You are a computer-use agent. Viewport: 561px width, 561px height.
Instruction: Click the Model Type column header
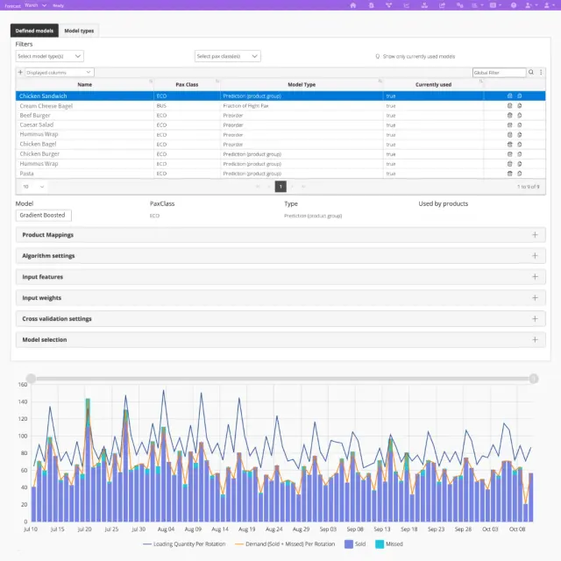pos(302,84)
